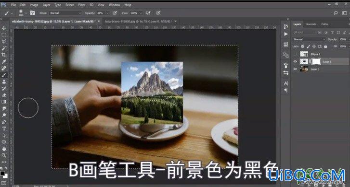Select the Path Selection tool
This screenshot has width=350, height=187.
point(4,135)
